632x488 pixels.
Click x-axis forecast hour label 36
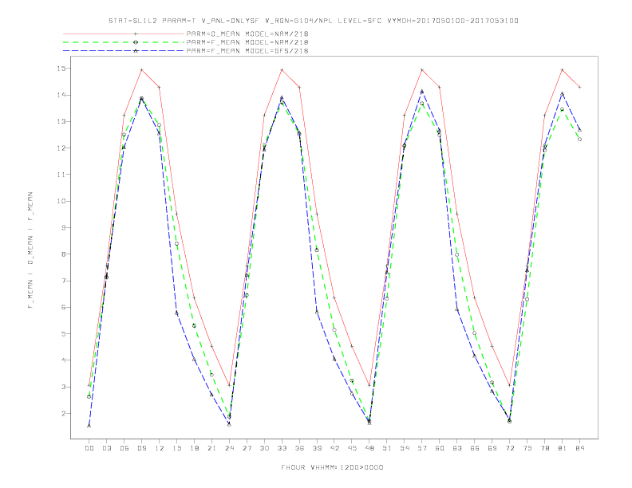299,448
